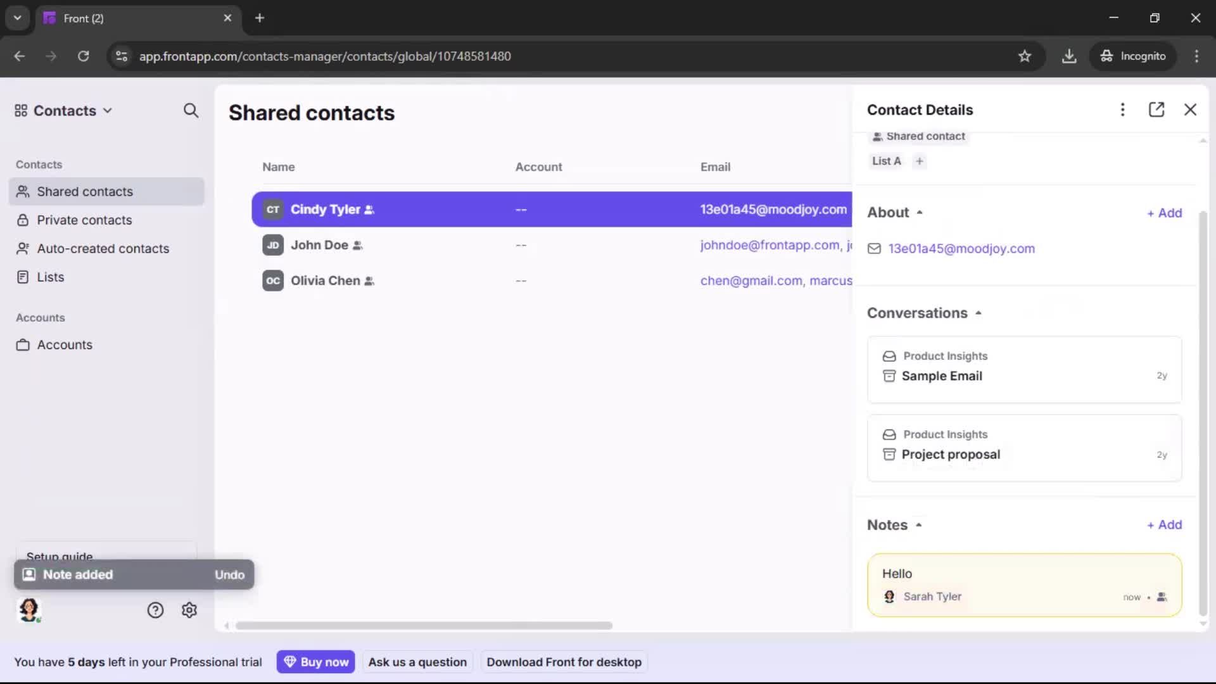Open the email link 13e01a45@moodjoy.com
The image size is (1216, 684).
point(961,248)
